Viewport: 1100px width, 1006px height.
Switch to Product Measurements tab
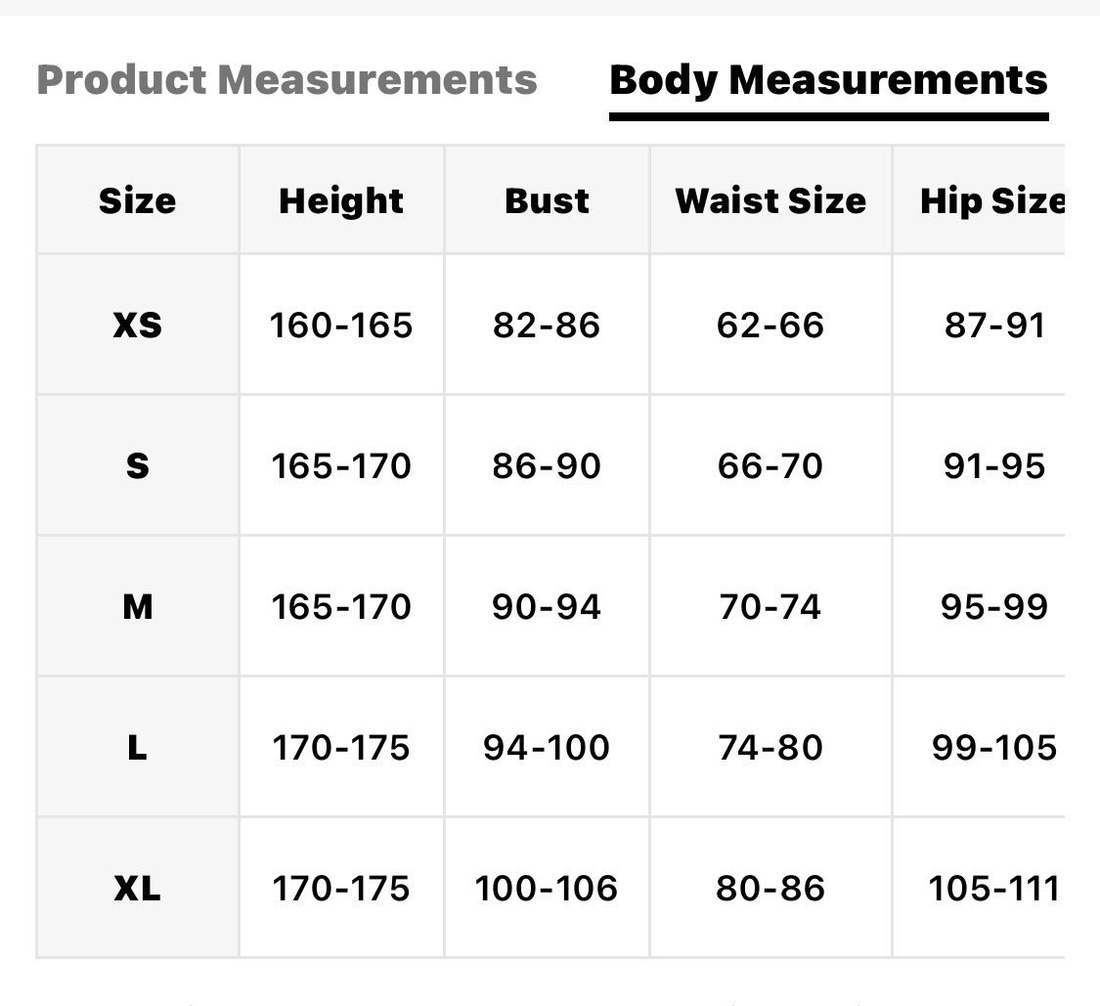point(286,80)
